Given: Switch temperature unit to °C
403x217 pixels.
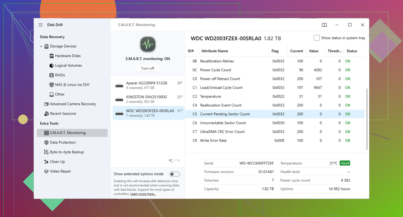Looking at the screenshot, I should (x=171, y=161).
